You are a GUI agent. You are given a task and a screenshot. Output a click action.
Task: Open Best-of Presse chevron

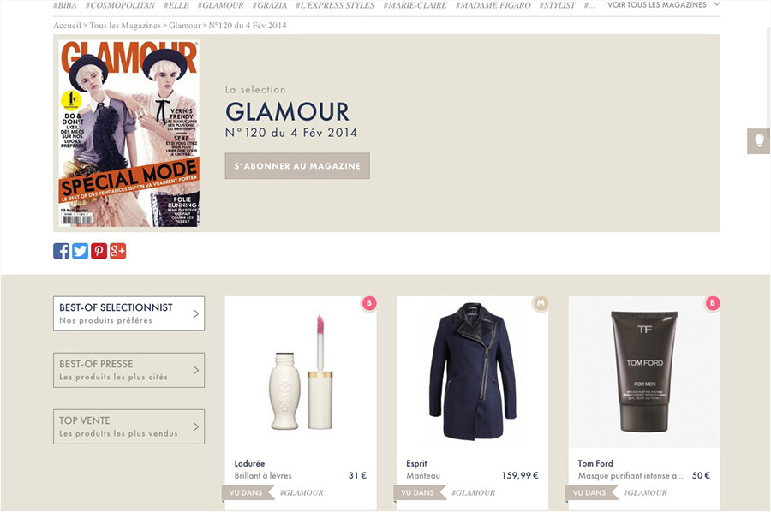[195, 370]
